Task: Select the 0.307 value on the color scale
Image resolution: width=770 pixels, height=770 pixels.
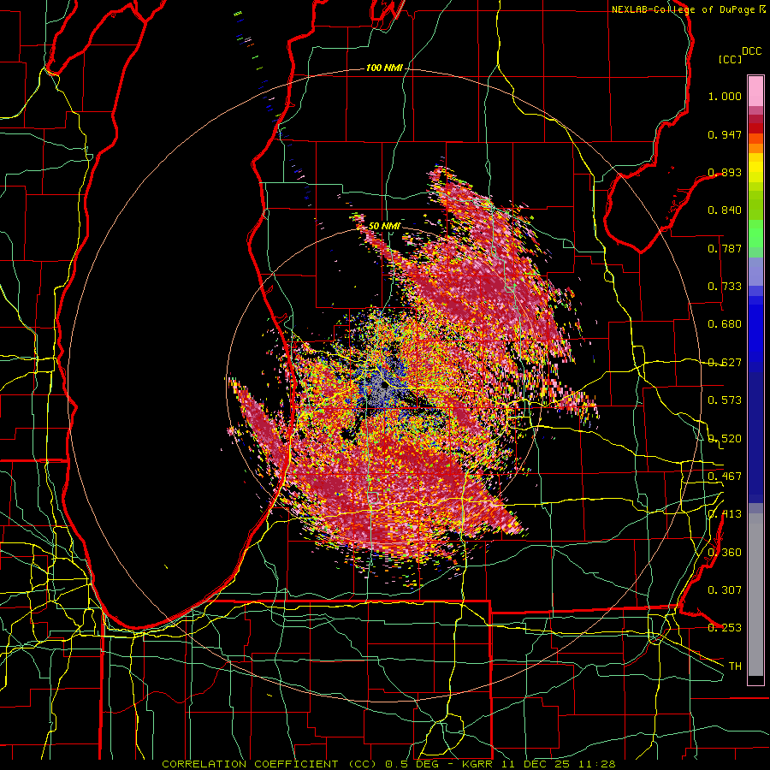Action: click(x=725, y=590)
